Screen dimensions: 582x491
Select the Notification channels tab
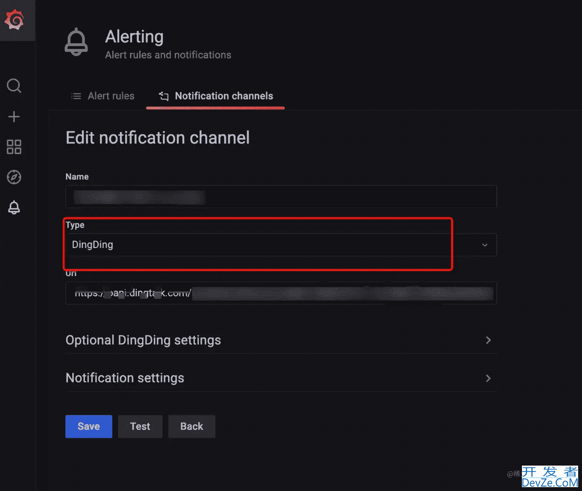(216, 96)
